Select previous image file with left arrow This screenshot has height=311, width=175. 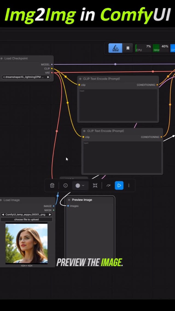tap(3, 215)
